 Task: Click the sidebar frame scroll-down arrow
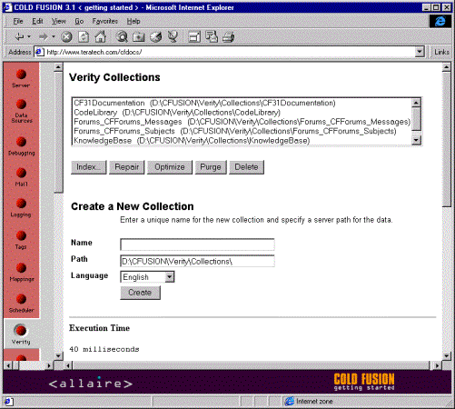(x=58, y=355)
